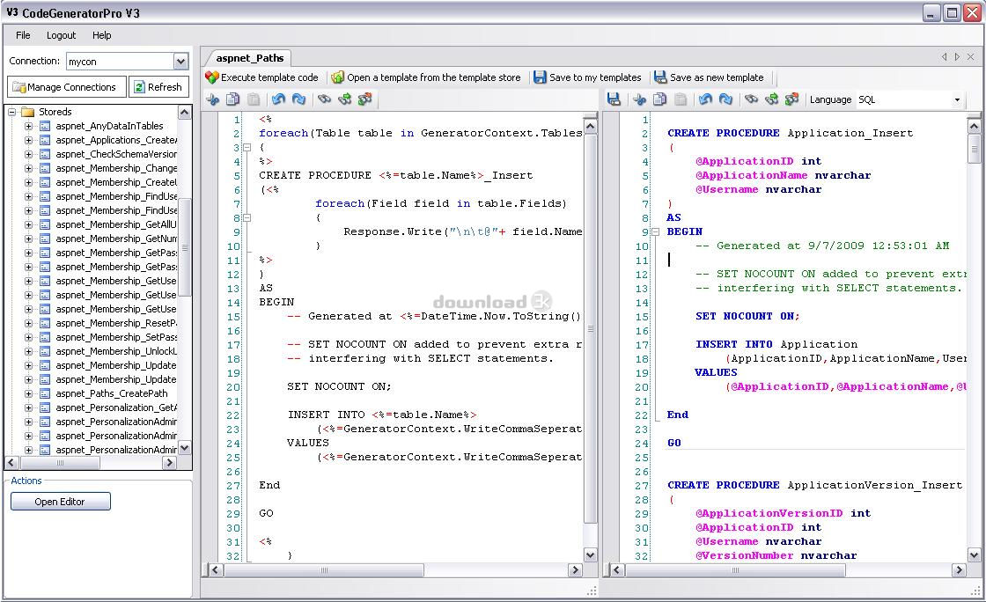The height and width of the screenshot is (602, 986).
Task: Open a template from the template store
Action: pyautogui.click(x=426, y=77)
